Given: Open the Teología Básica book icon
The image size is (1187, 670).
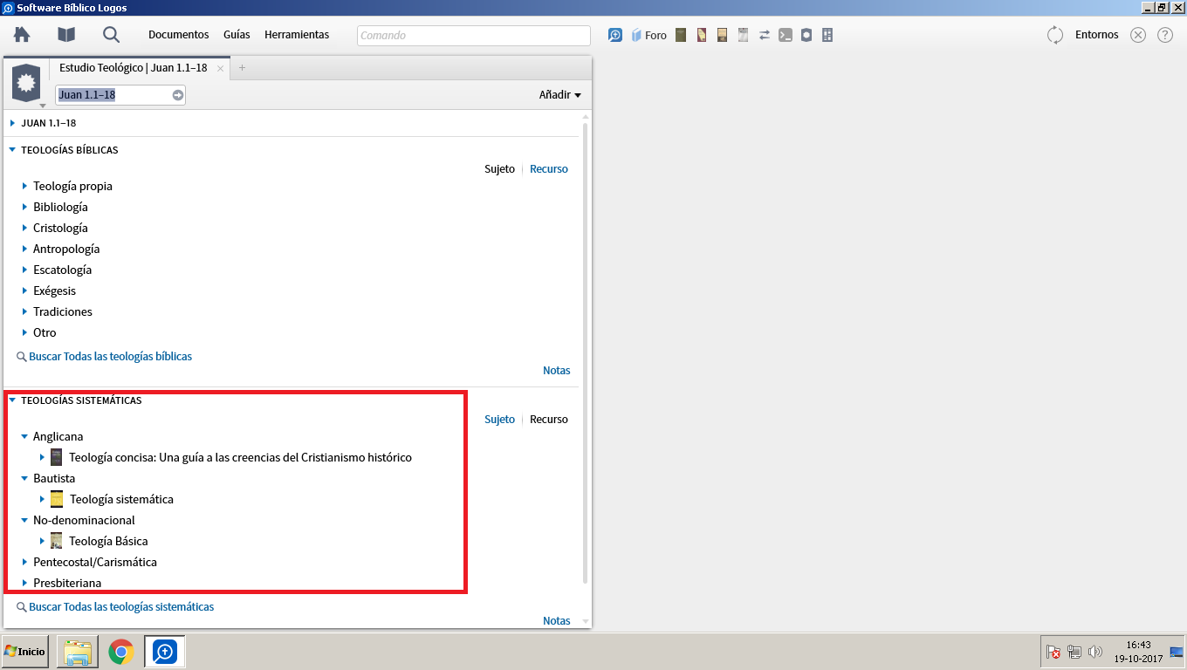Looking at the screenshot, I should [57, 541].
